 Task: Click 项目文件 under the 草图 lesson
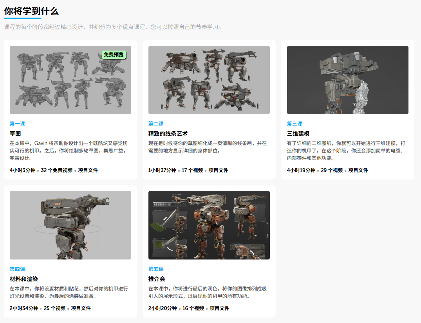click(88, 171)
